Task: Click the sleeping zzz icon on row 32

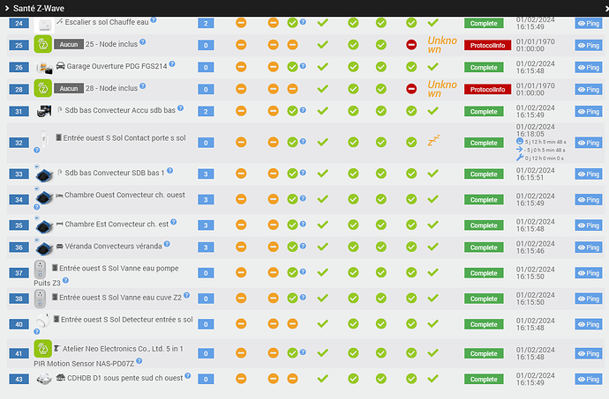Action: [433, 140]
